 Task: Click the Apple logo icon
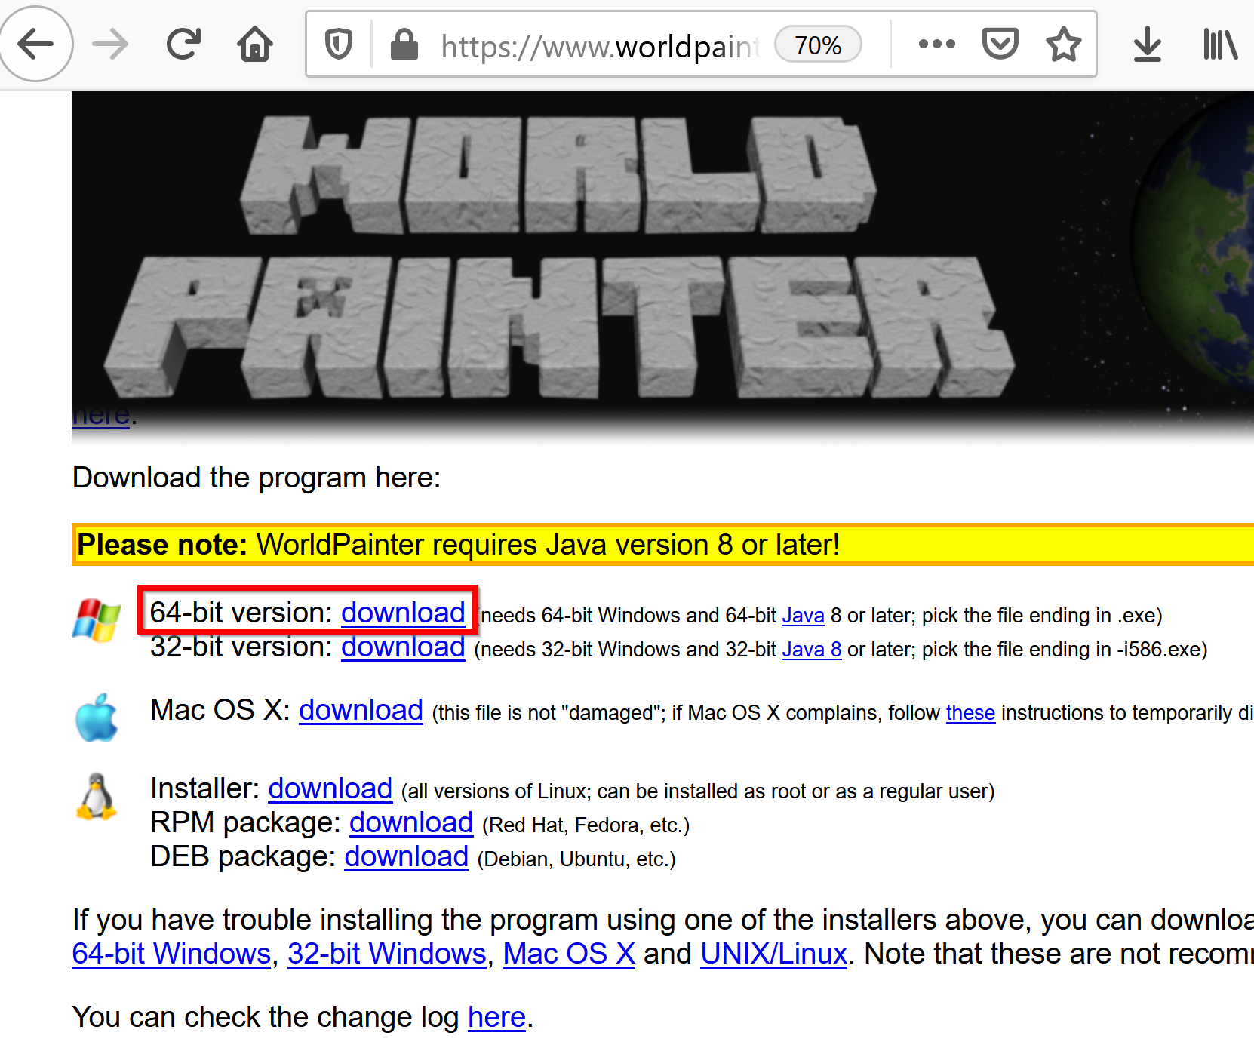(x=97, y=718)
